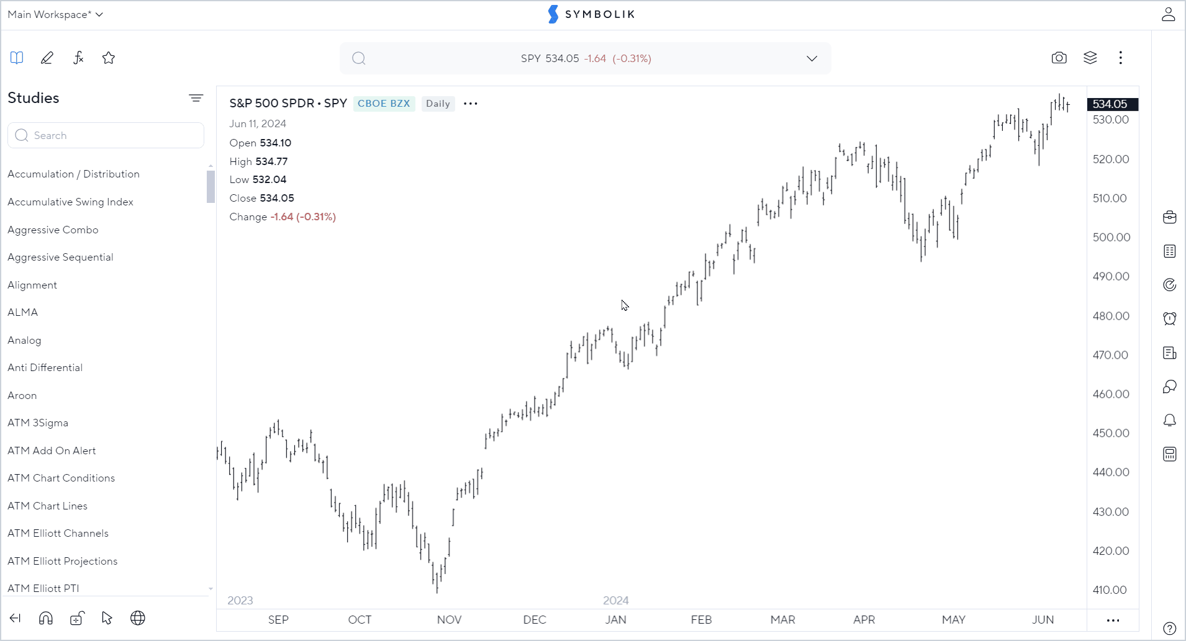
Task: Select the Aroon study
Action: [x=22, y=395]
